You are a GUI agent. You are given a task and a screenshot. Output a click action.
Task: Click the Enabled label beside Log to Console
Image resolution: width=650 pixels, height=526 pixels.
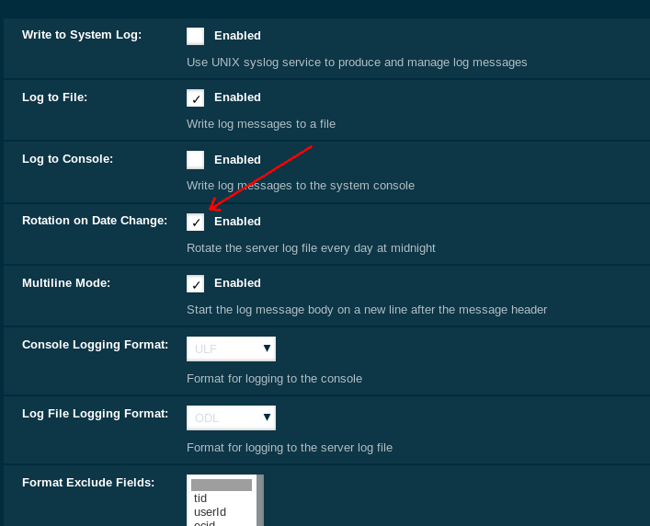pyautogui.click(x=237, y=159)
